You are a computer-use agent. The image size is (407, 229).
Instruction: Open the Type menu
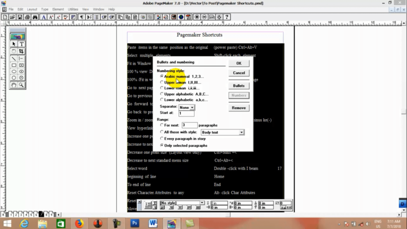point(45,10)
